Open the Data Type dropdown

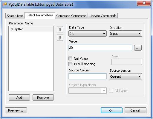coord(88,34)
